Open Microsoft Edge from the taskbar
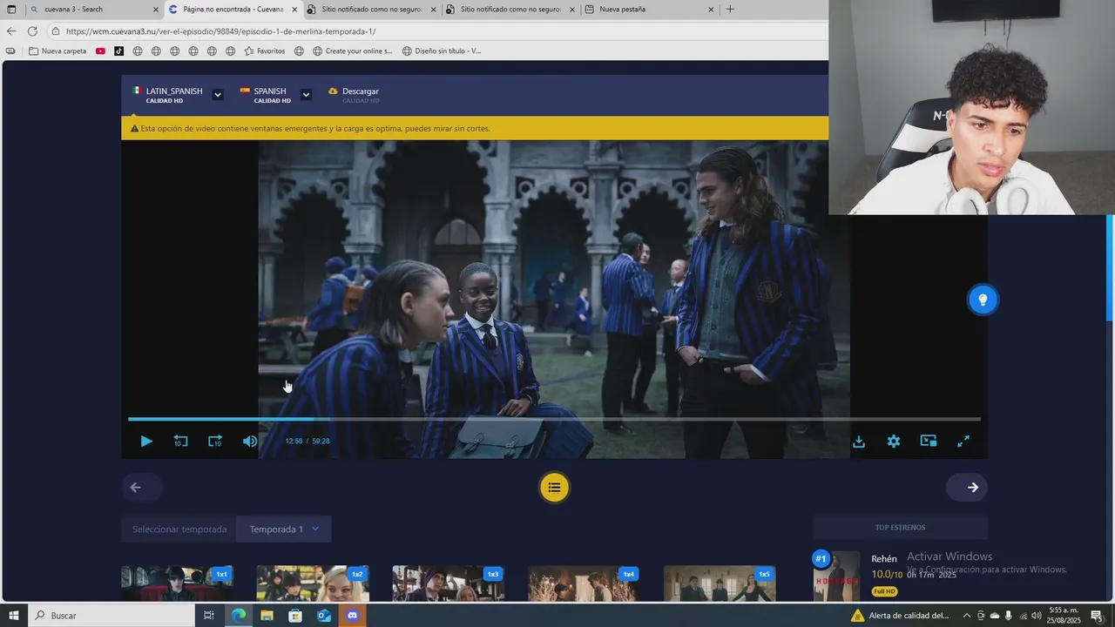1115x627 pixels. pyautogui.click(x=238, y=616)
